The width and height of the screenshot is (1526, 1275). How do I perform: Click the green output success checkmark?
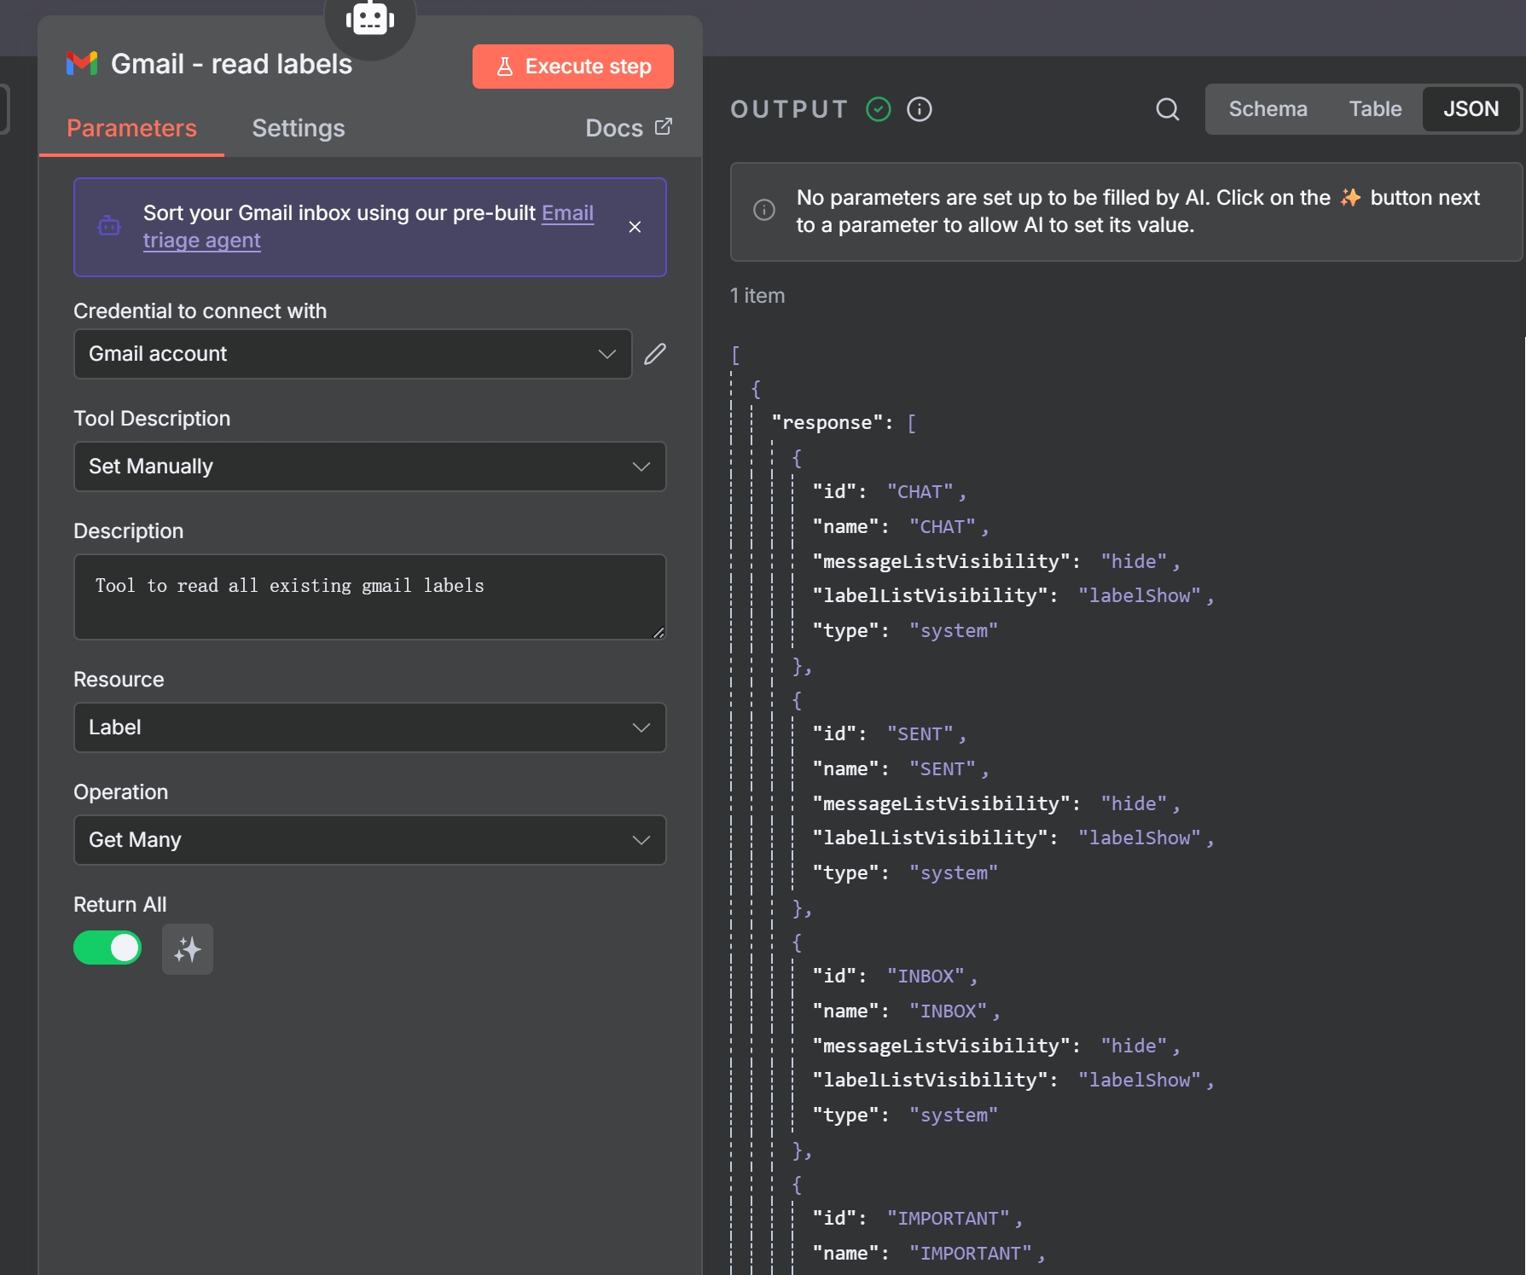(x=878, y=109)
